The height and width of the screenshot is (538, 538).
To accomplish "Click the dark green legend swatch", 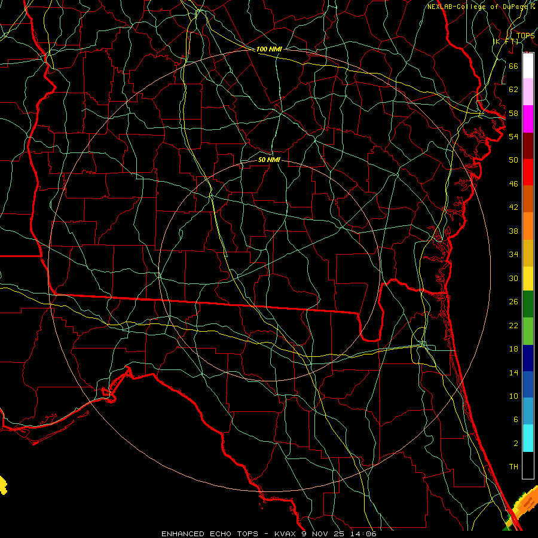I will (528, 304).
